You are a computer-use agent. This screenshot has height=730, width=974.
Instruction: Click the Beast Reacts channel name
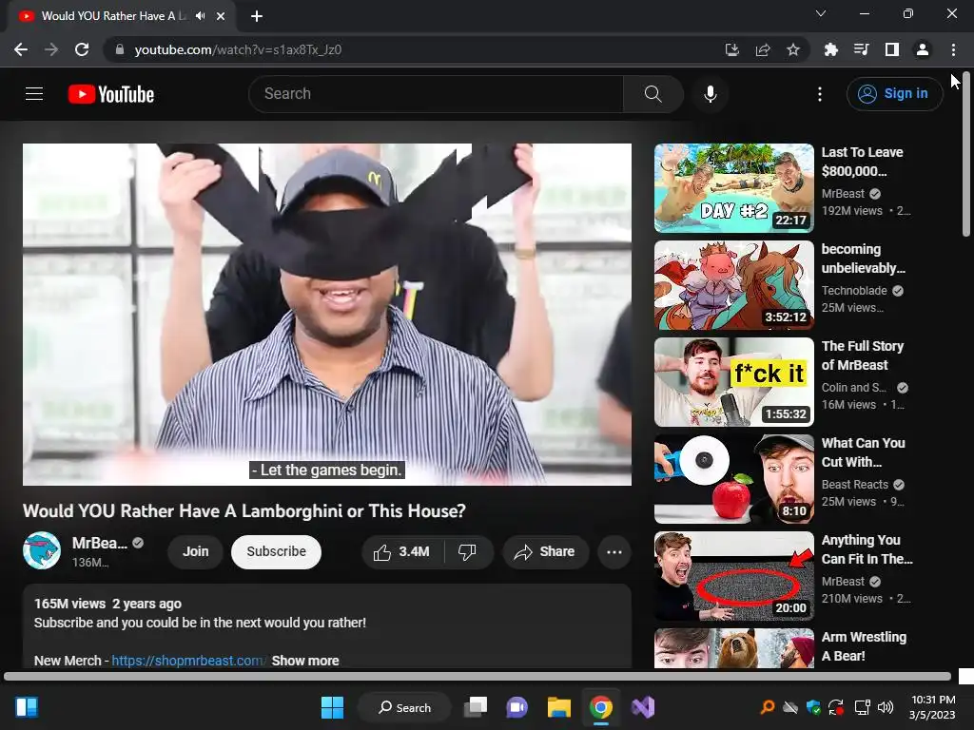tap(855, 484)
